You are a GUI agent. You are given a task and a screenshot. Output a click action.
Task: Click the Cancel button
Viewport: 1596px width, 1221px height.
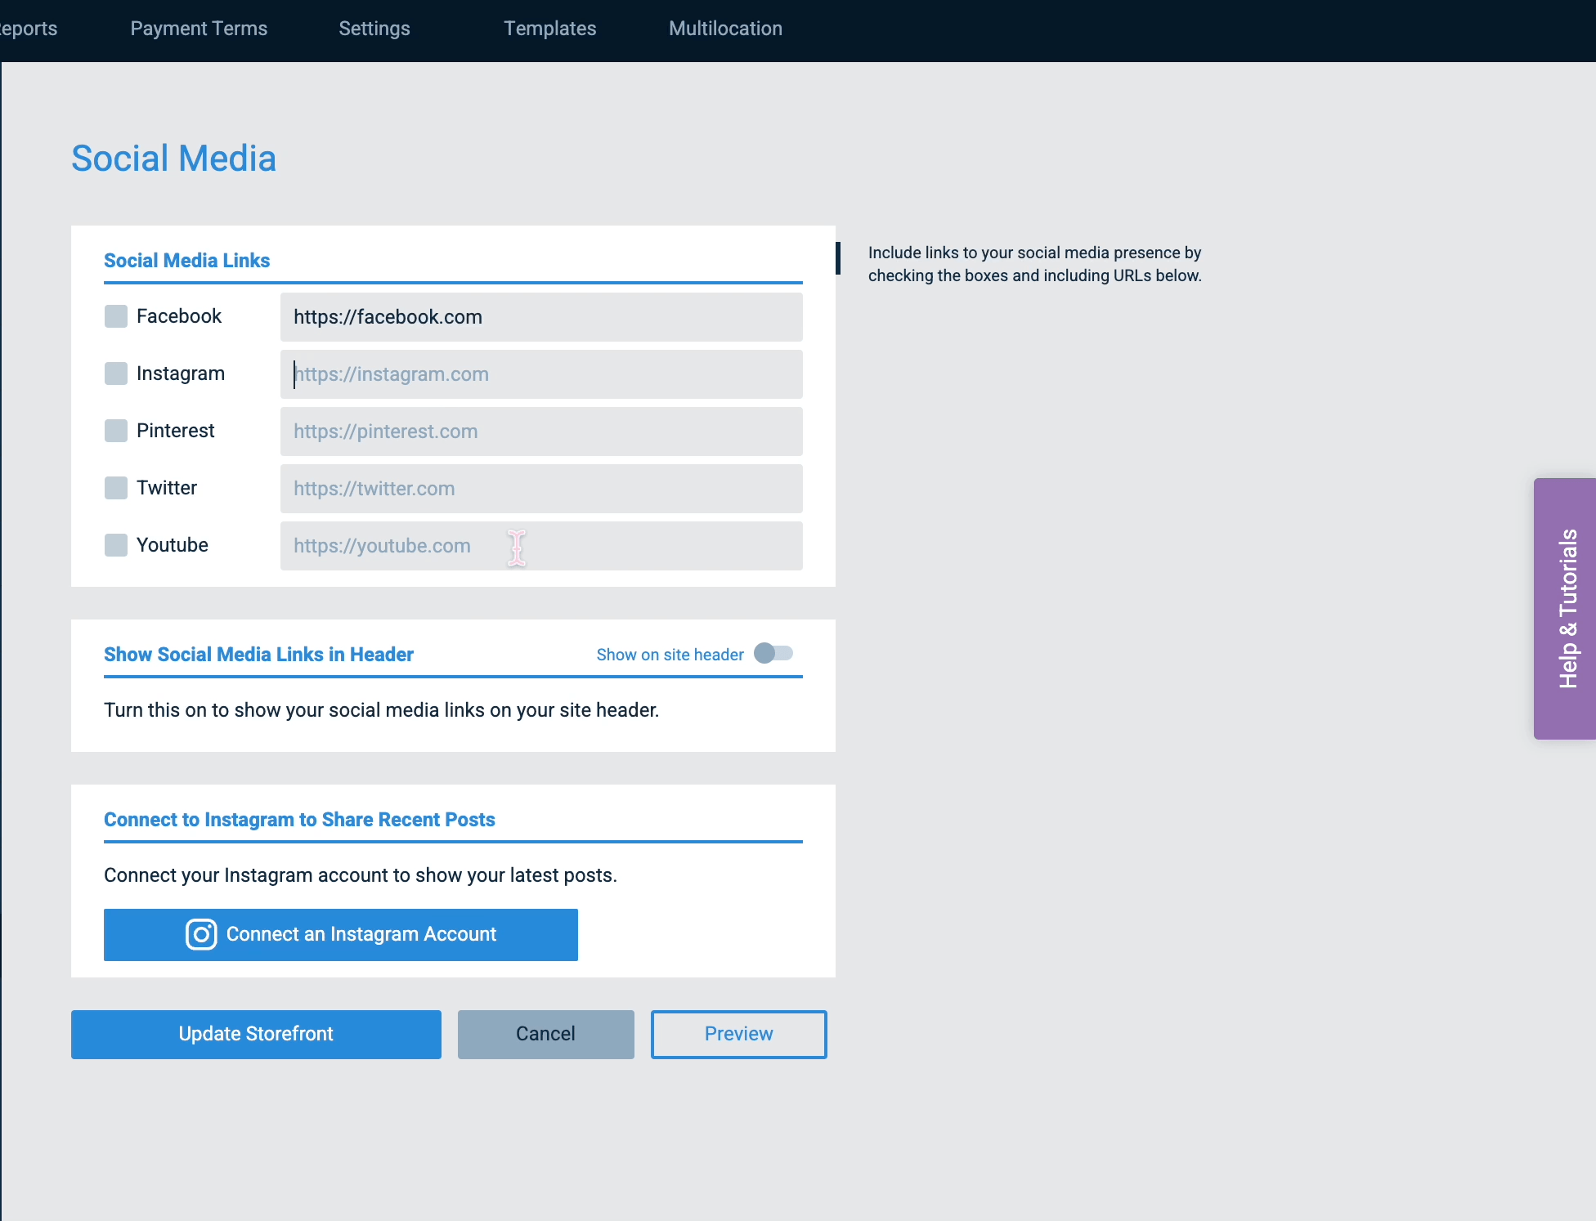546,1034
